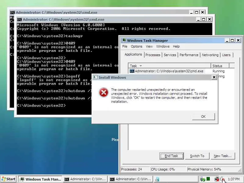
Task: Click the Switch To button
Action: 197,156
